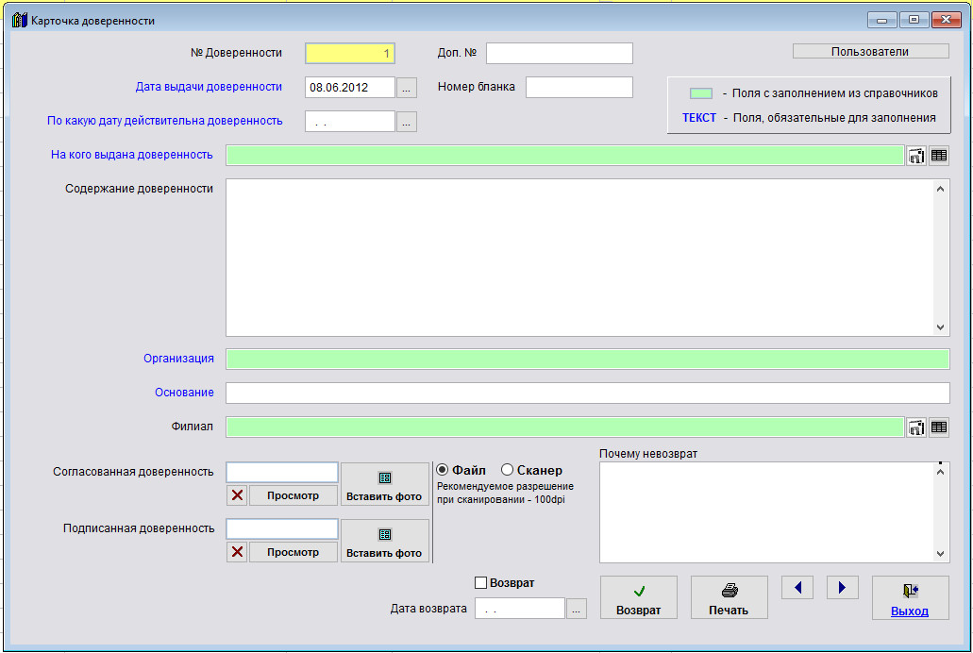
Task: Open directory card icon next to recipient field
Action: [x=916, y=156]
